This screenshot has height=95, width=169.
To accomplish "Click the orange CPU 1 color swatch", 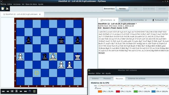I will [x=100, y=92].
